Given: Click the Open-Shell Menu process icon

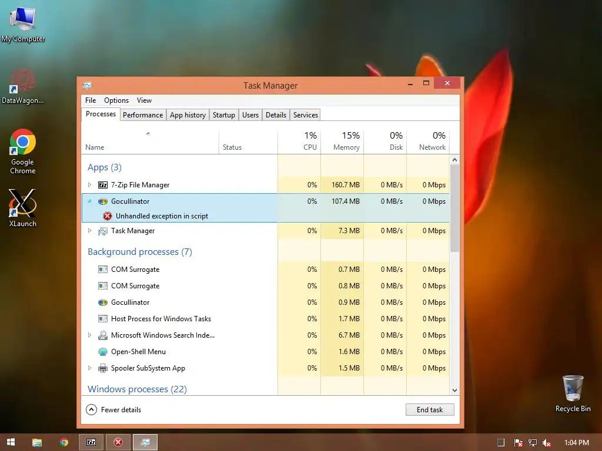Looking at the screenshot, I should point(103,352).
